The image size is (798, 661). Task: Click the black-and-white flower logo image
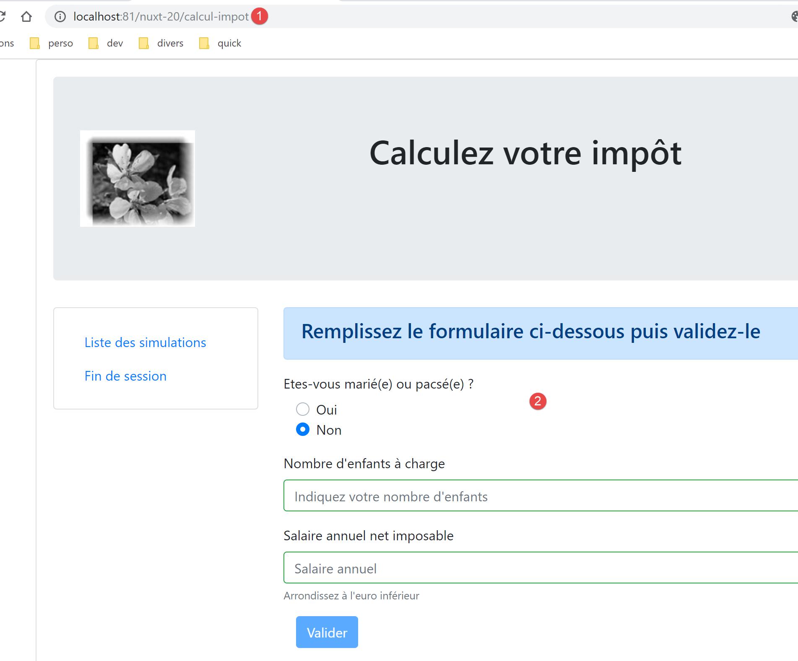(x=138, y=179)
